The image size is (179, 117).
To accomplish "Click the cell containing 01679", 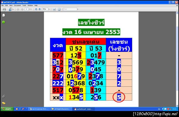I will point(76,76).
